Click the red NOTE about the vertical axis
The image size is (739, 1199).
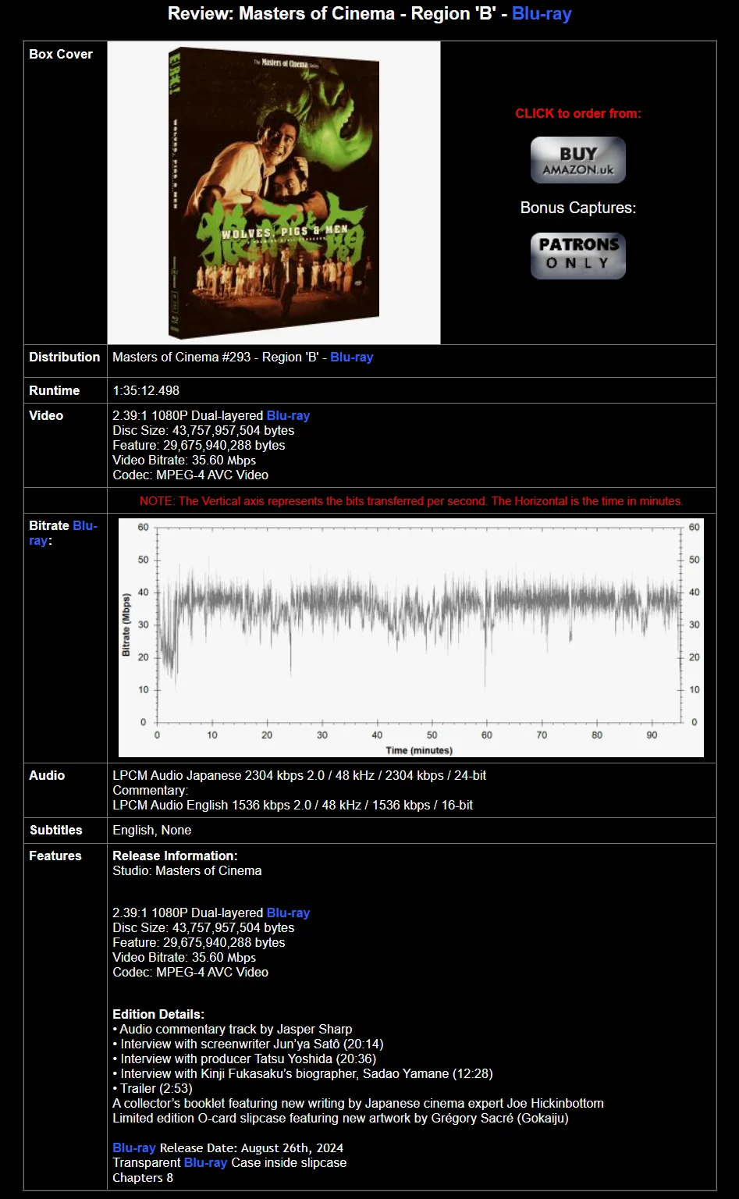411,501
